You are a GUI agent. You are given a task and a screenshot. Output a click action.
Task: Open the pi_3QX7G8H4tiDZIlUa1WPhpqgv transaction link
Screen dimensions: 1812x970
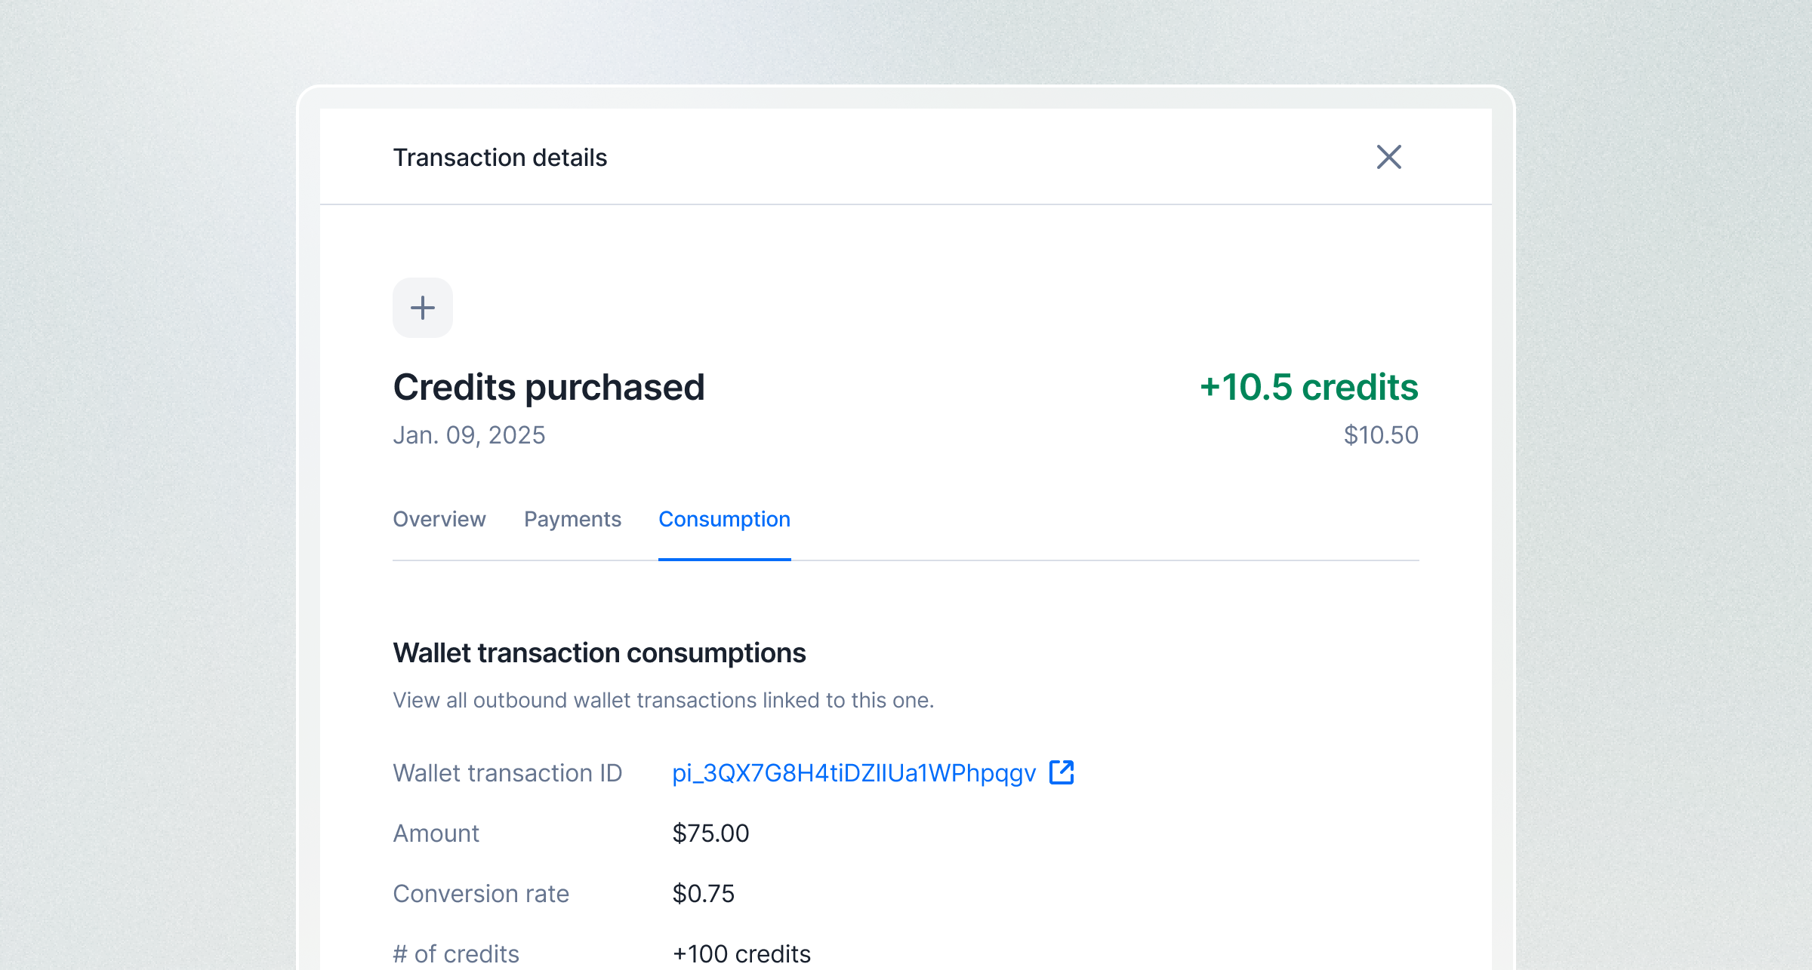854,773
